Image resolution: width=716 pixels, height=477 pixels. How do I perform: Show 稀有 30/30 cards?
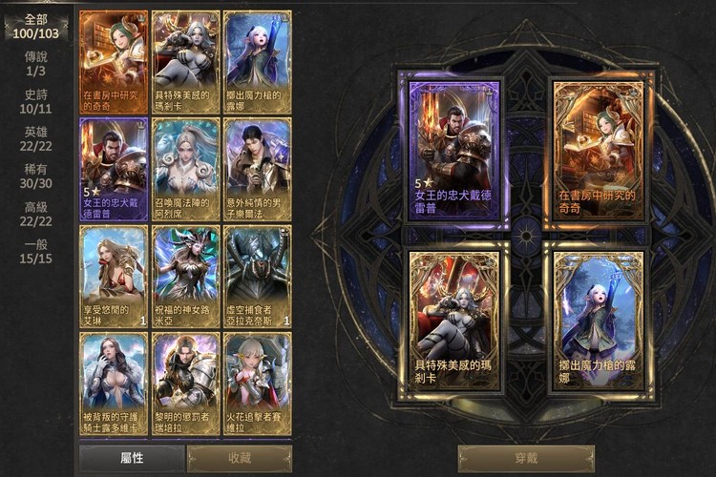[36, 176]
